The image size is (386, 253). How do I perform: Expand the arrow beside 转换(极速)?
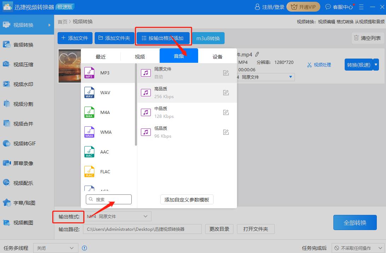coord(376,65)
